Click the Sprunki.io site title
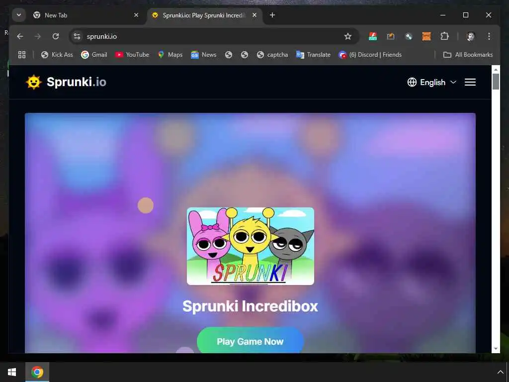This screenshot has width=509, height=382. [76, 82]
